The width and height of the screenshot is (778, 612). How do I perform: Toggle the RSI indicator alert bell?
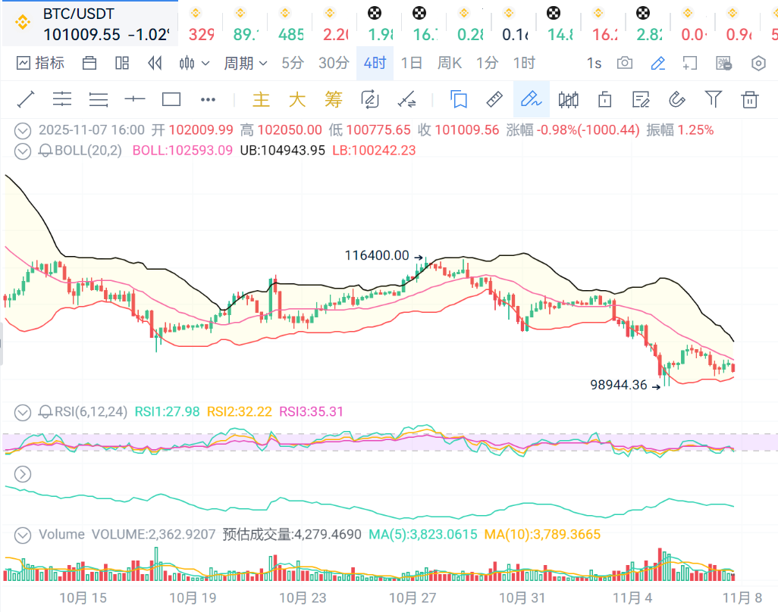(45, 412)
